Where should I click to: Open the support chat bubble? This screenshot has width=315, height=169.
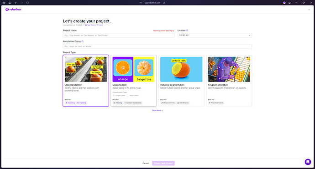[308, 162]
